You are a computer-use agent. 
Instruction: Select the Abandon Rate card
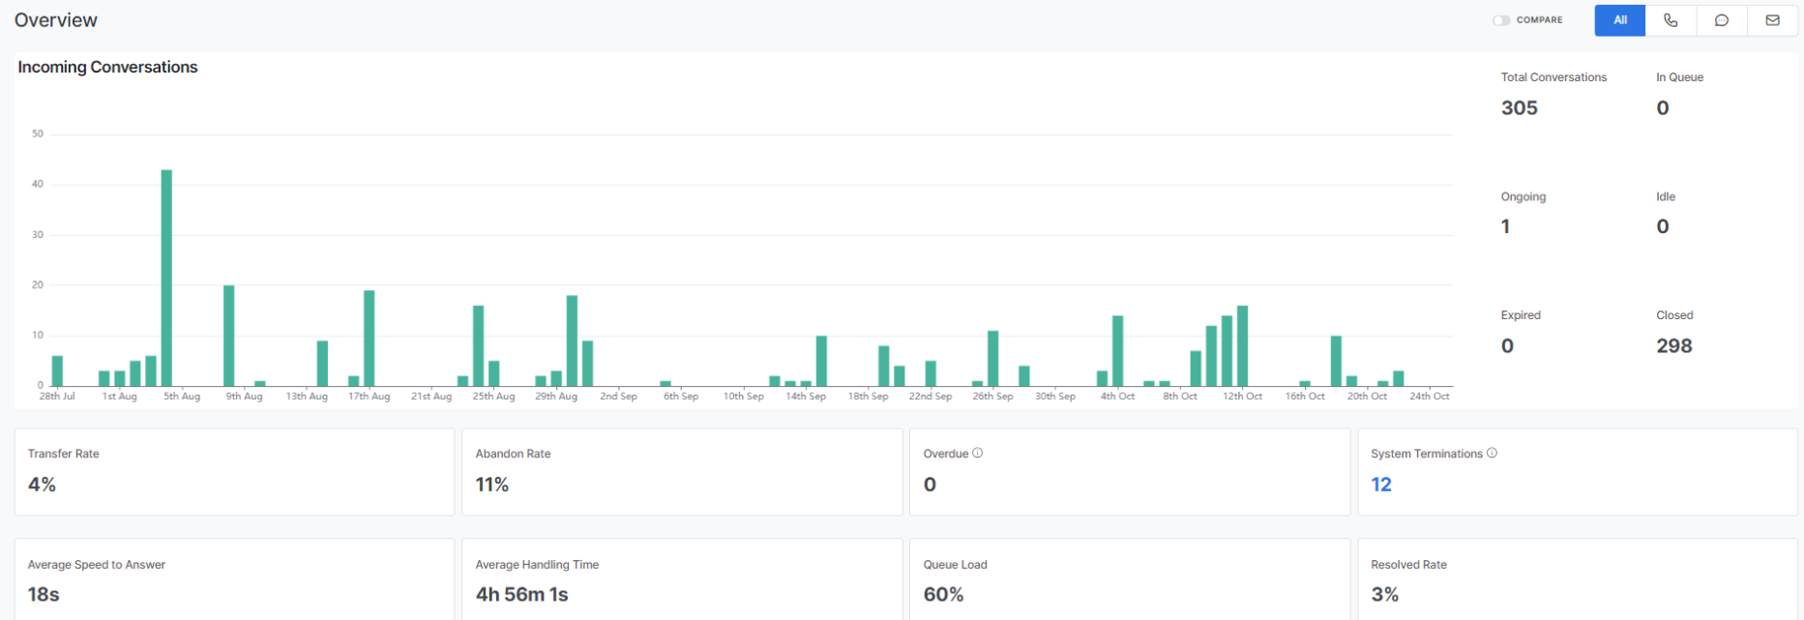click(x=682, y=472)
